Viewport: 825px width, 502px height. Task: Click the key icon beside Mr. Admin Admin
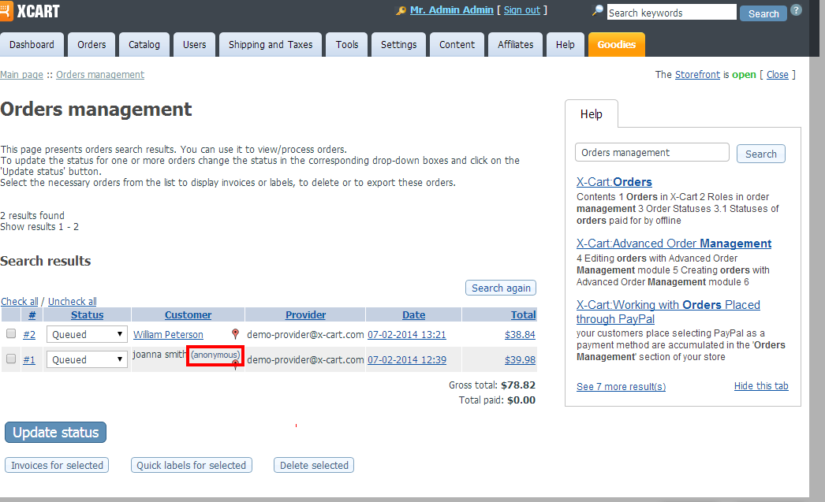(401, 11)
